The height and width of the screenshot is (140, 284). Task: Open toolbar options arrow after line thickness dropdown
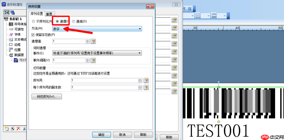tap(229, 16)
